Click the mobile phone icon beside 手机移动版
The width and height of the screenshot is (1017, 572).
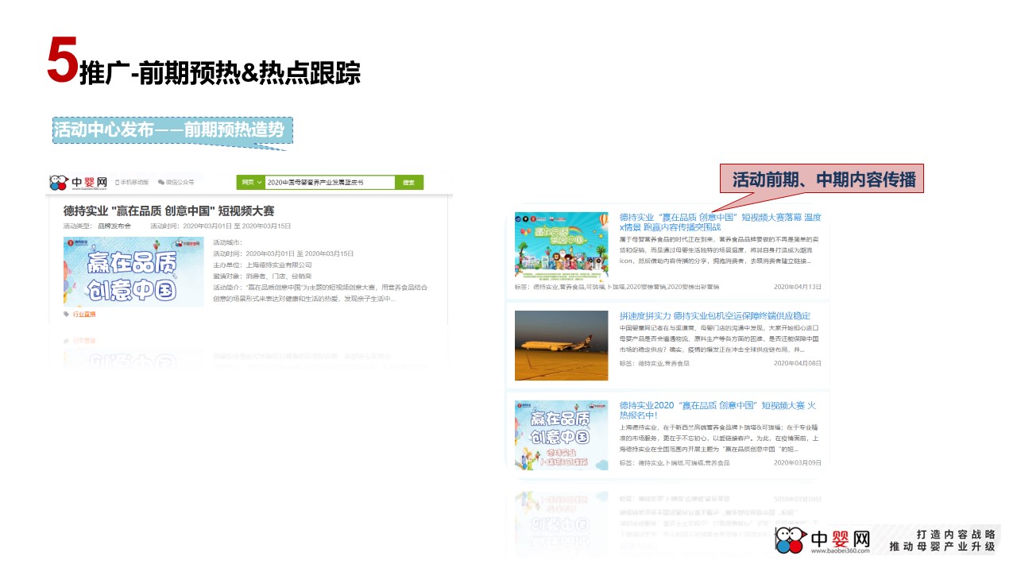point(118,182)
